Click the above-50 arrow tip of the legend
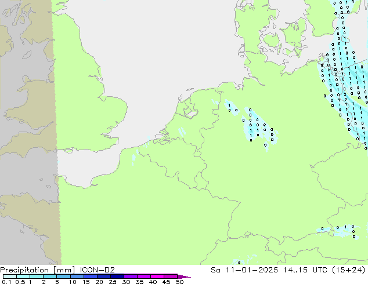The height and width of the screenshot is (284, 368). click(184, 276)
